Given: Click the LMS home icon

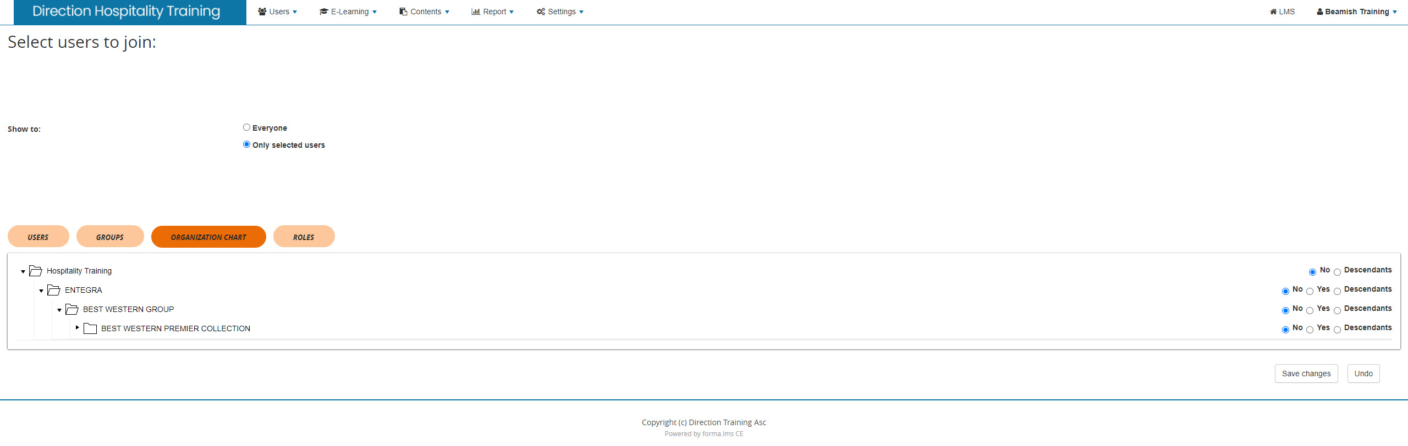Looking at the screenshot, I should point(1273,12).
